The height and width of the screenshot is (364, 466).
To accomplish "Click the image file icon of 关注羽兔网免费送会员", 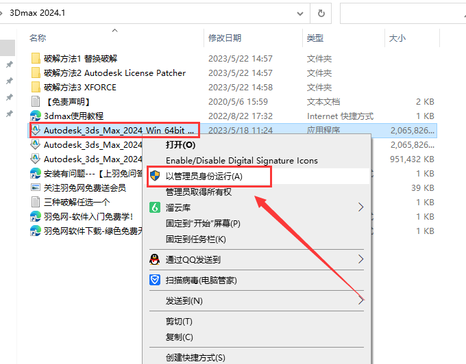I will pos(36,187).
